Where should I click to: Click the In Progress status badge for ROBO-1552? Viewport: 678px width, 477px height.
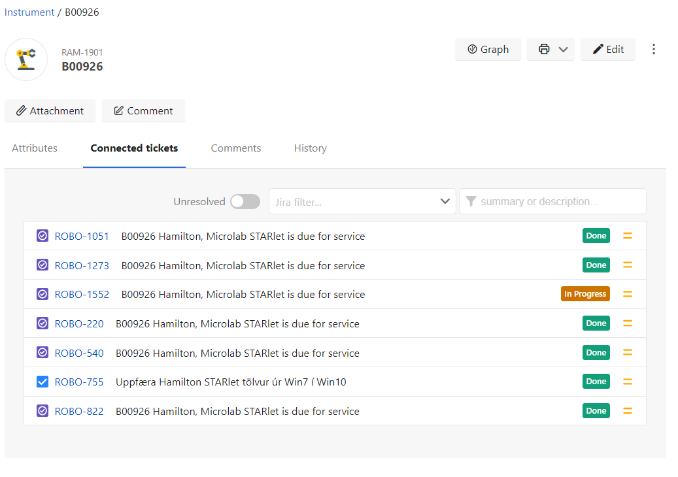585,294
